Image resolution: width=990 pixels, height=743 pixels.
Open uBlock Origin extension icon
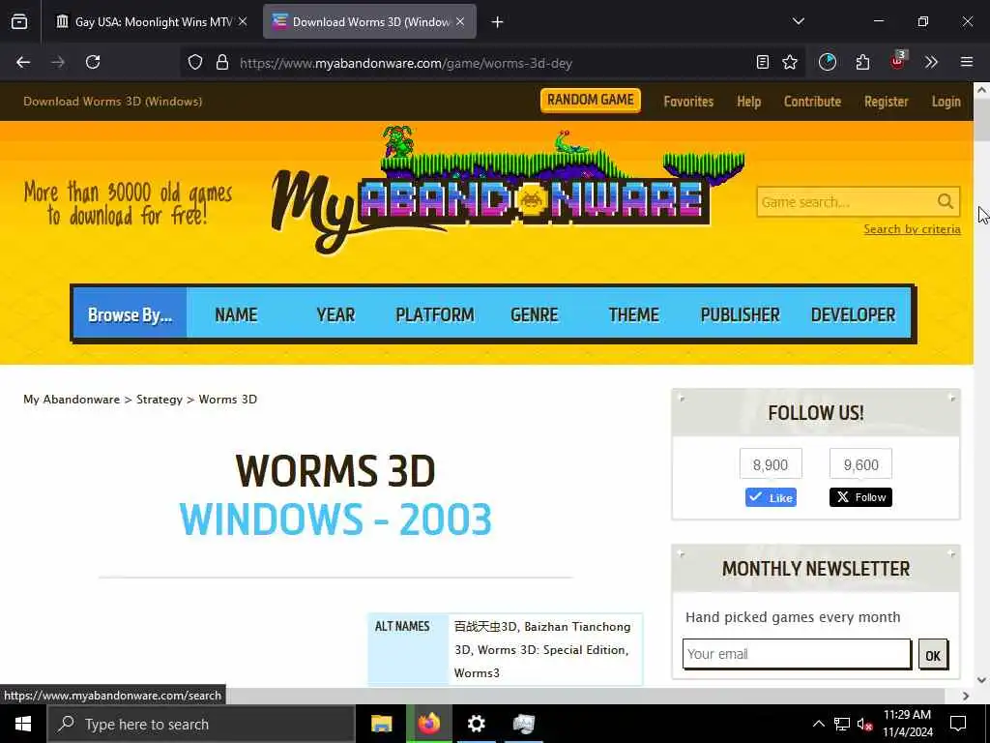tap(898, 61)
